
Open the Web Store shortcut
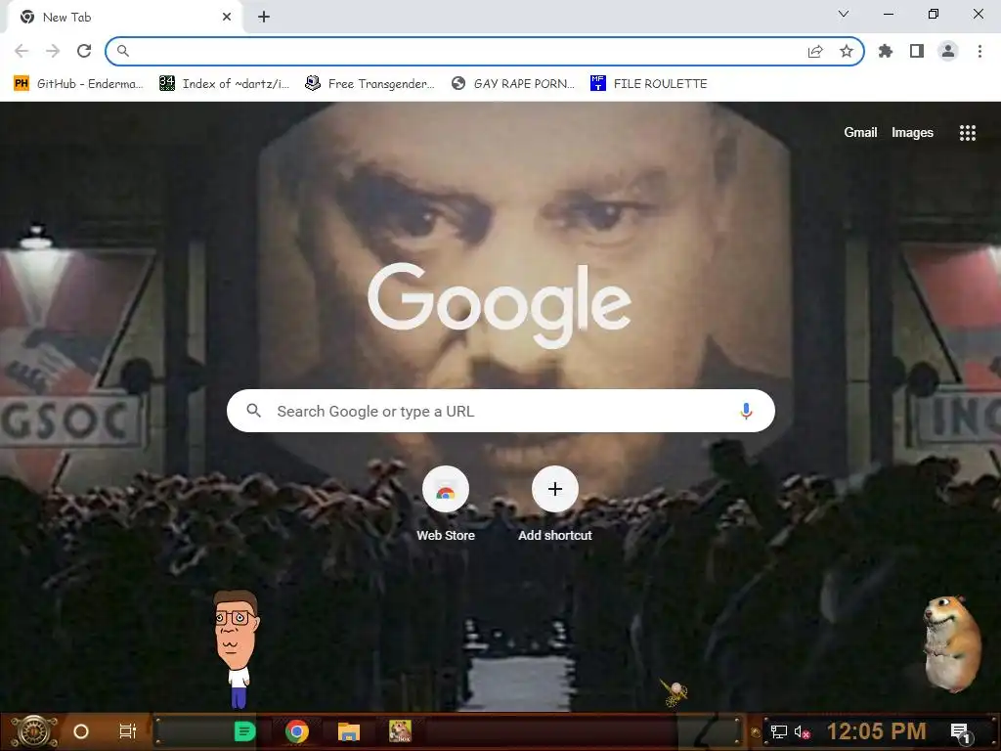446,505
